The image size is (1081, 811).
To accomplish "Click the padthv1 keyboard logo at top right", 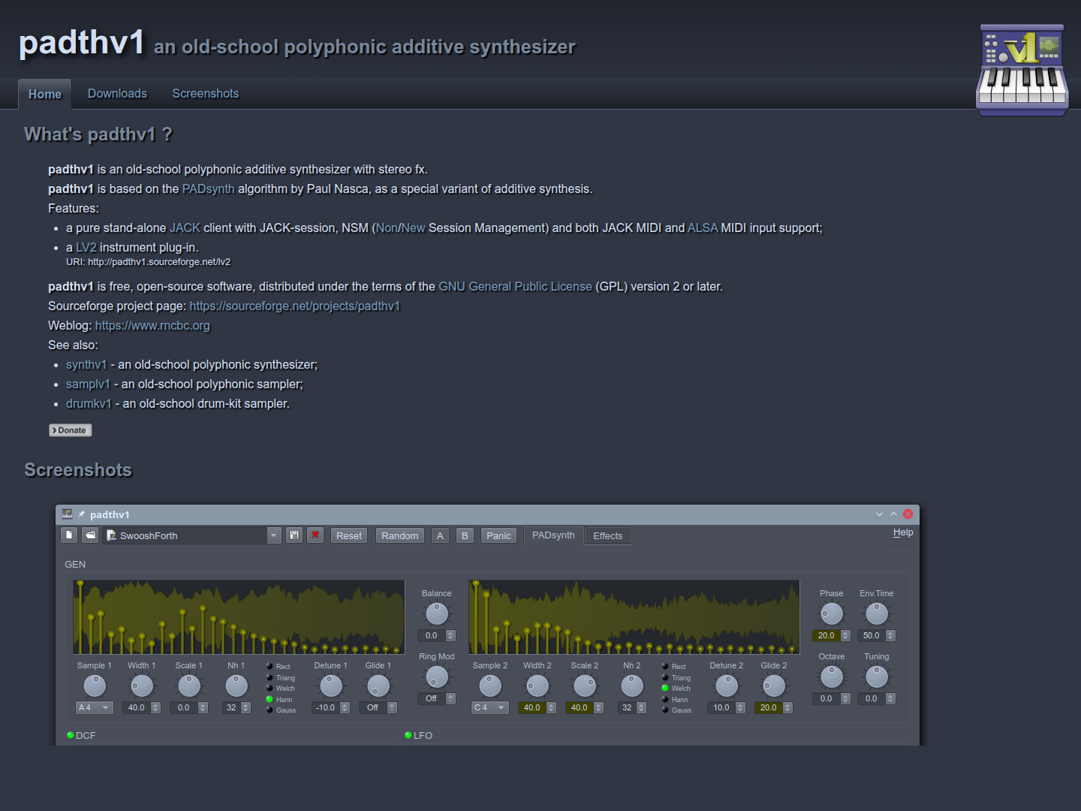I will point(1022,70).
